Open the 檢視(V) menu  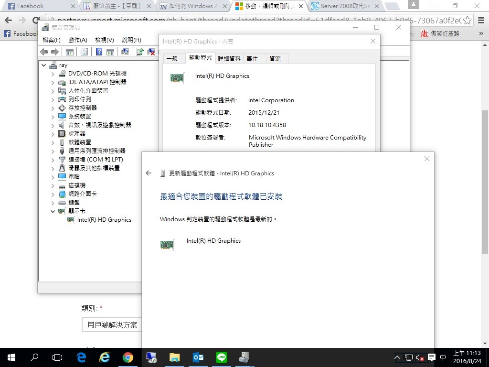click(x=105, y=40)
